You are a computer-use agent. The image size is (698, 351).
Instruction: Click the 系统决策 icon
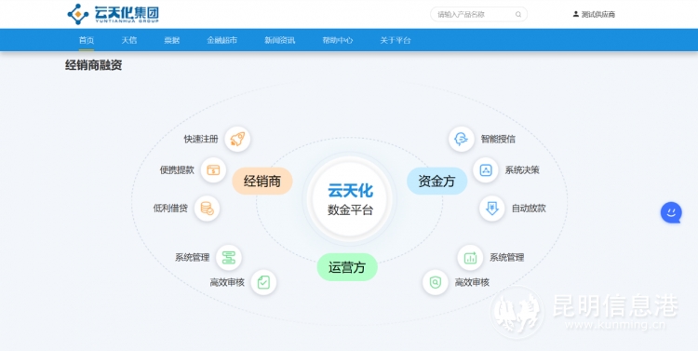(485, 169)
